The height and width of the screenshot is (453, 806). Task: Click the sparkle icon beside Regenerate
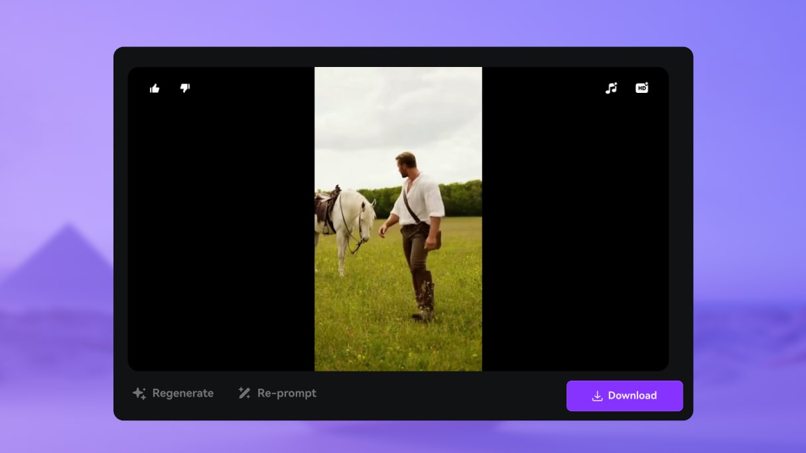(x=139, y=393)
